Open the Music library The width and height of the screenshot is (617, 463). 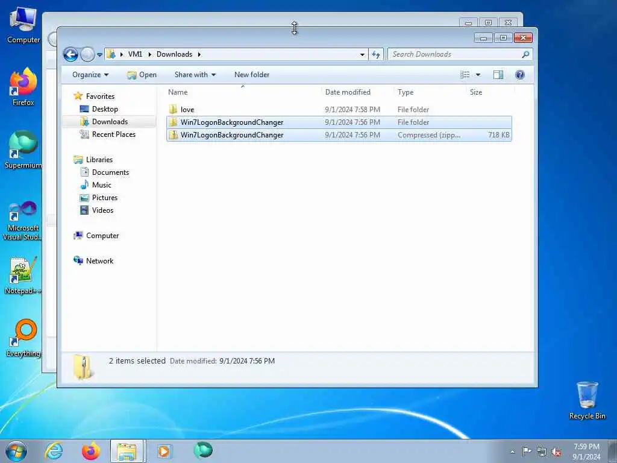[x=101, y=184]
